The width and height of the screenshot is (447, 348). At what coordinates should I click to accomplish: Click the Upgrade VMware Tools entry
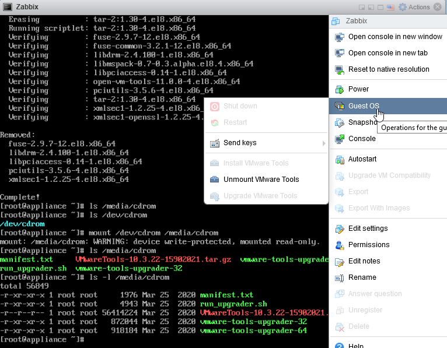click(260, 196)
